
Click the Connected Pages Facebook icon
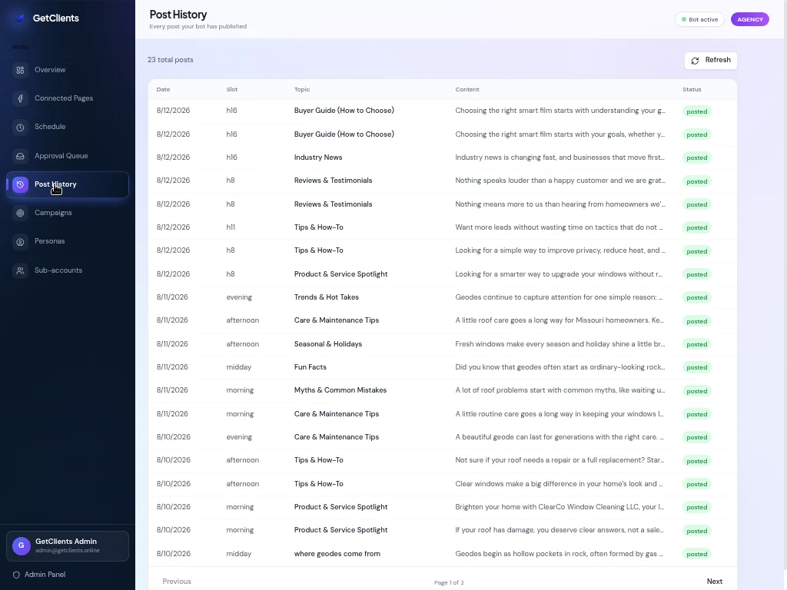coord(20,99)
